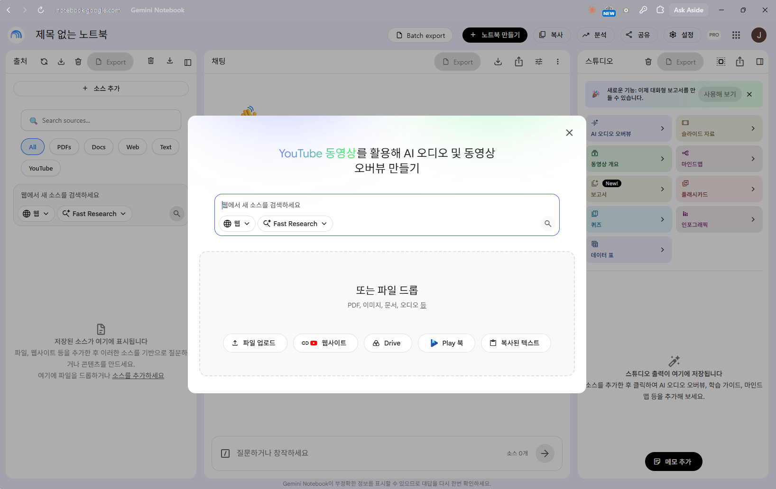Viewport: 776px width, 489px height.
Task: Click the download icon in the 채팅 panel header
Action: (x=498, y=62)
